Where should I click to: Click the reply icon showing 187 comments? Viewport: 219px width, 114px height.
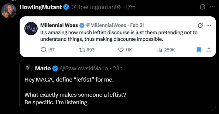(x=43, y=50)
